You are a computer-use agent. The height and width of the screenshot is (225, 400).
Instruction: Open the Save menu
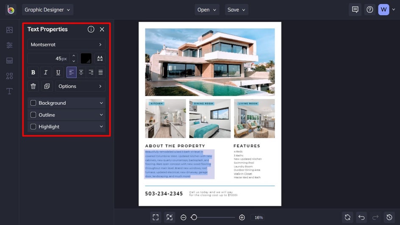click(x=236, y=10)
